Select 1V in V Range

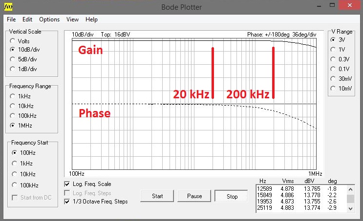pyautogui.click(x=333, y=49)
